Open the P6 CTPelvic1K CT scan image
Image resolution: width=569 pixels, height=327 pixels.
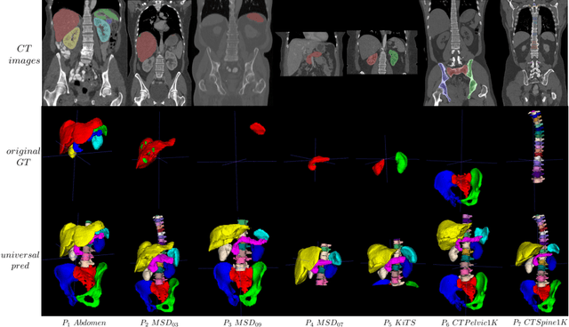461,52
